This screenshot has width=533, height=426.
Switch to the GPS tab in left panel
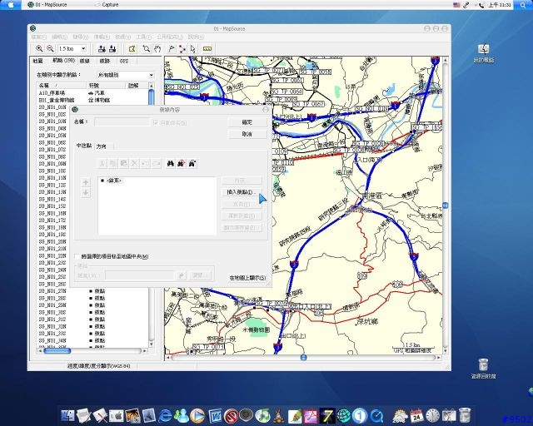124,61
